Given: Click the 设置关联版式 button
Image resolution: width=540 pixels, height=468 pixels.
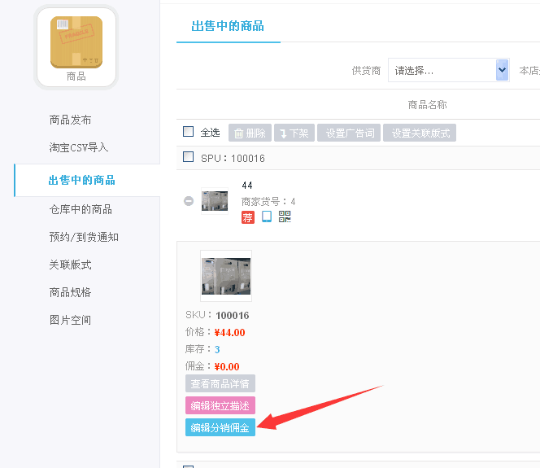Looking at the screenshot, I should [420, 133].
